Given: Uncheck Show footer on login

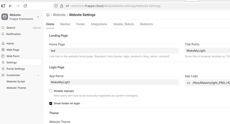Looking at the screenshot, I should point(51,103).
